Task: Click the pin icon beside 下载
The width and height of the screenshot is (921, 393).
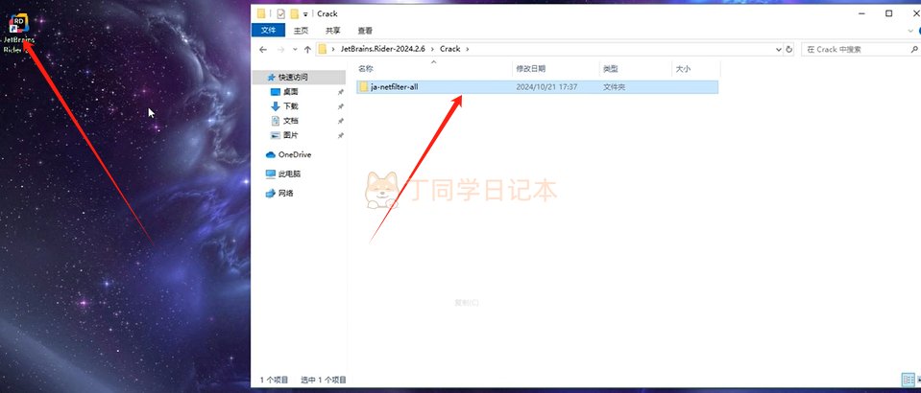Action: (x=341, y=106)
